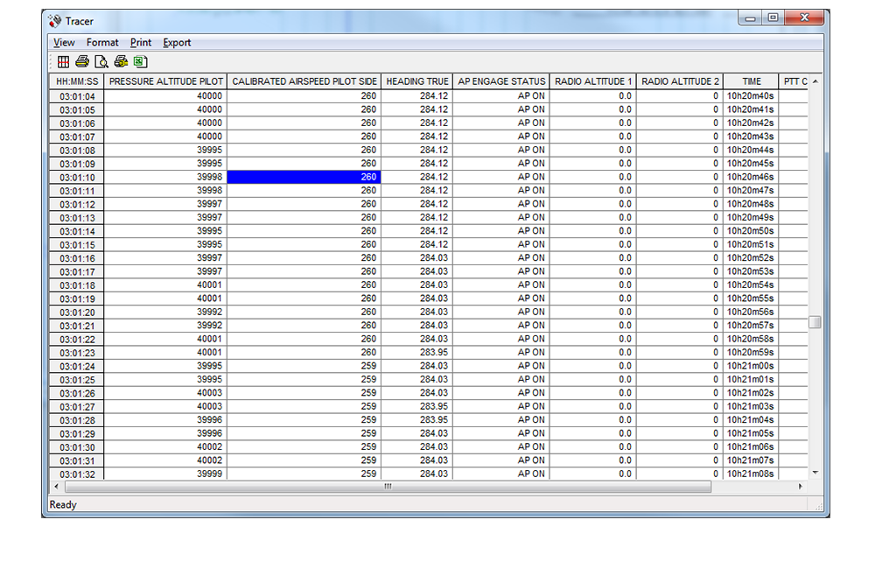Open the Format menu
Image resolution: width=875 pixels, height=569 pixels.
click(102, 42)
